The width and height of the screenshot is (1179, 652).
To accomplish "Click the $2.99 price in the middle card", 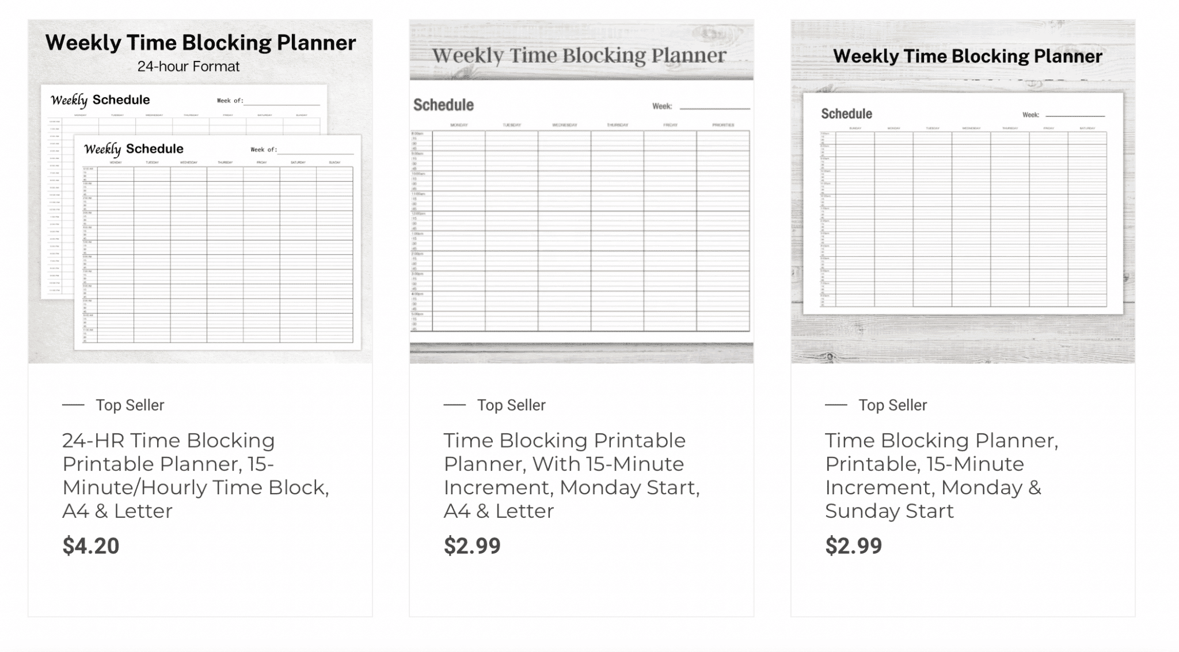I will coord(472,546).
